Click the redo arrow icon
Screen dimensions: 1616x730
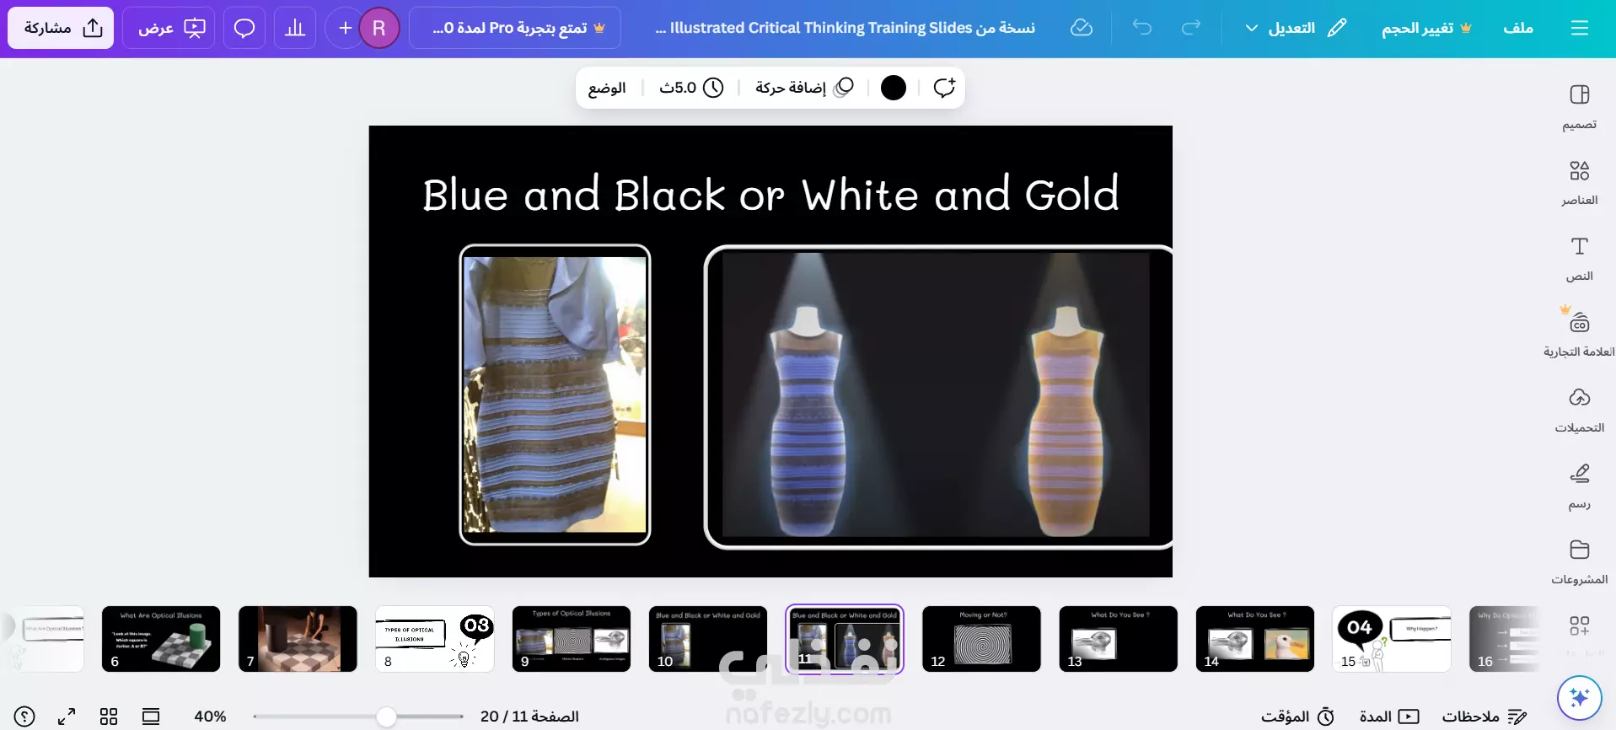click(1191, 28)
